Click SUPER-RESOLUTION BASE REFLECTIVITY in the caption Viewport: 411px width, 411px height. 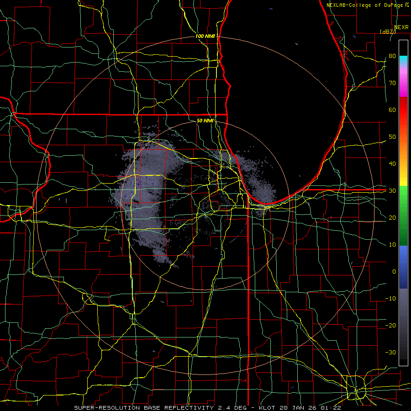tap(144, 408)
